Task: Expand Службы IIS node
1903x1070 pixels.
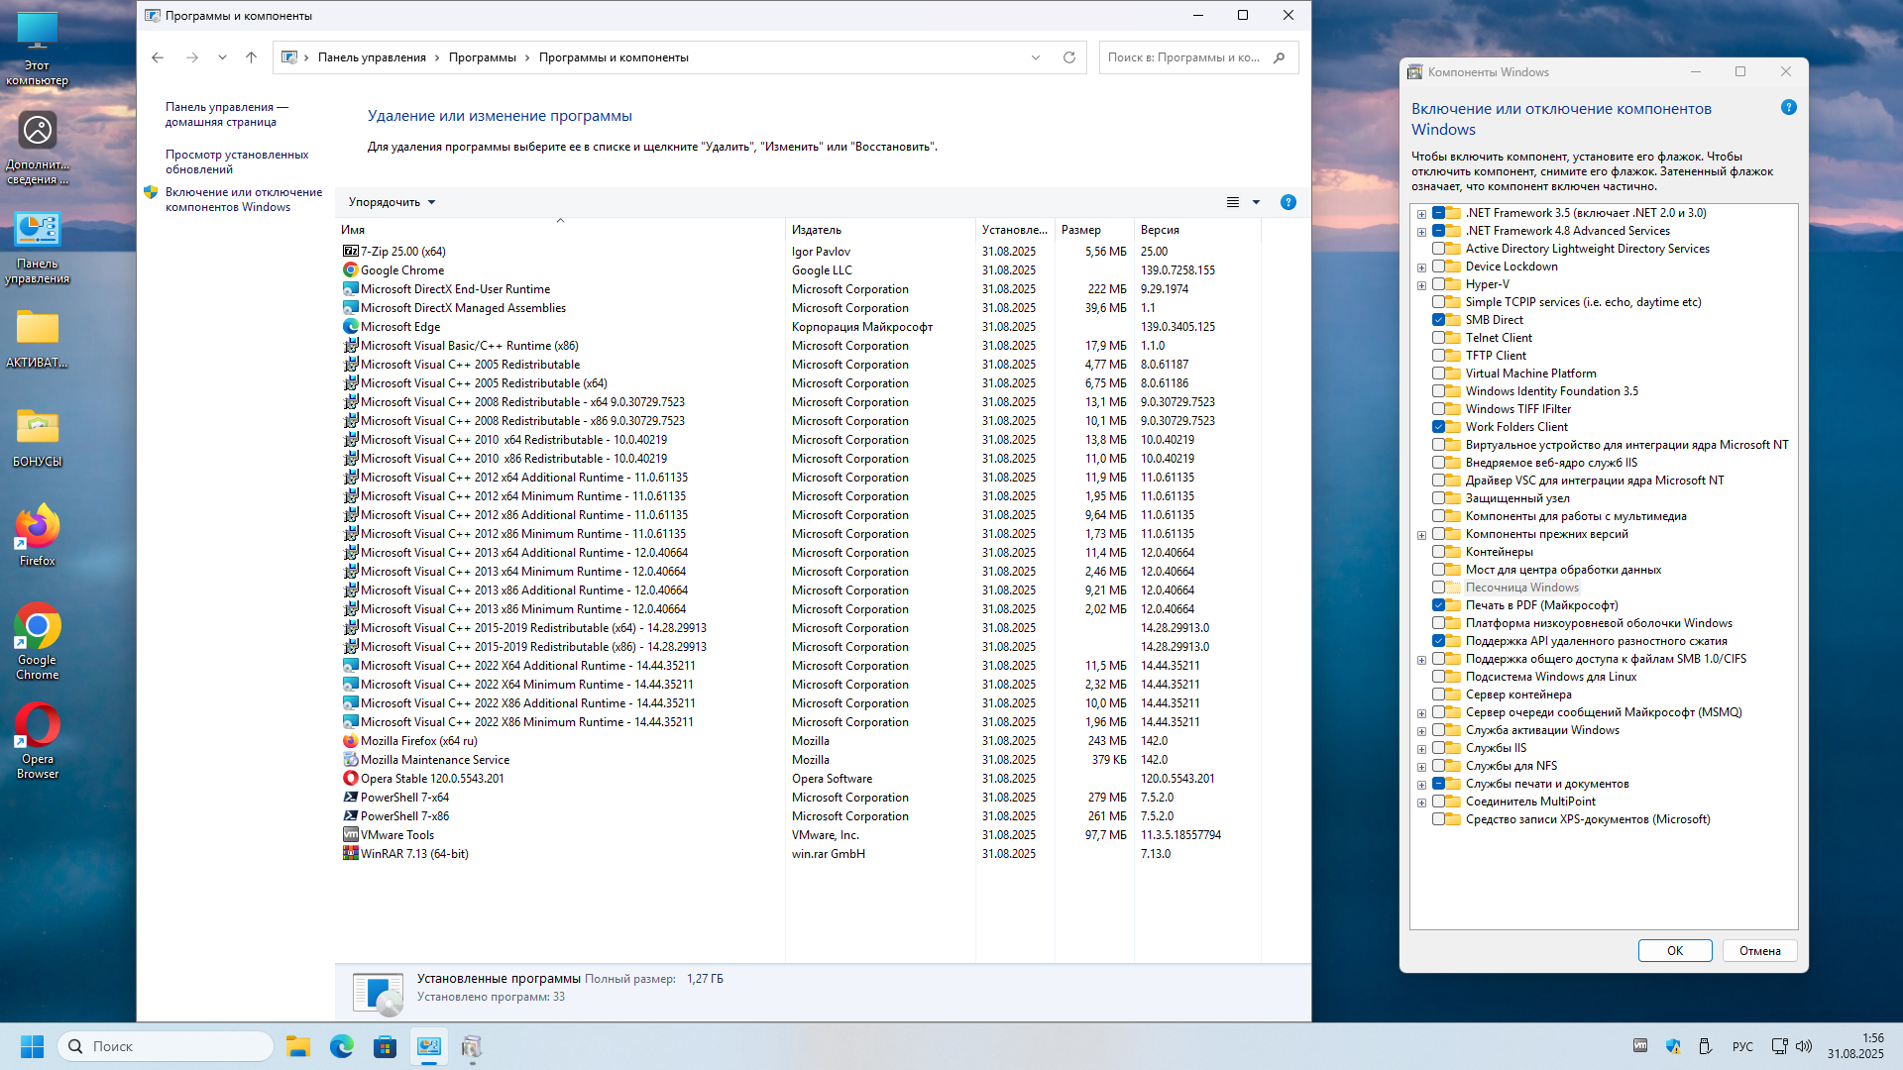Action: coord(1421,749)
